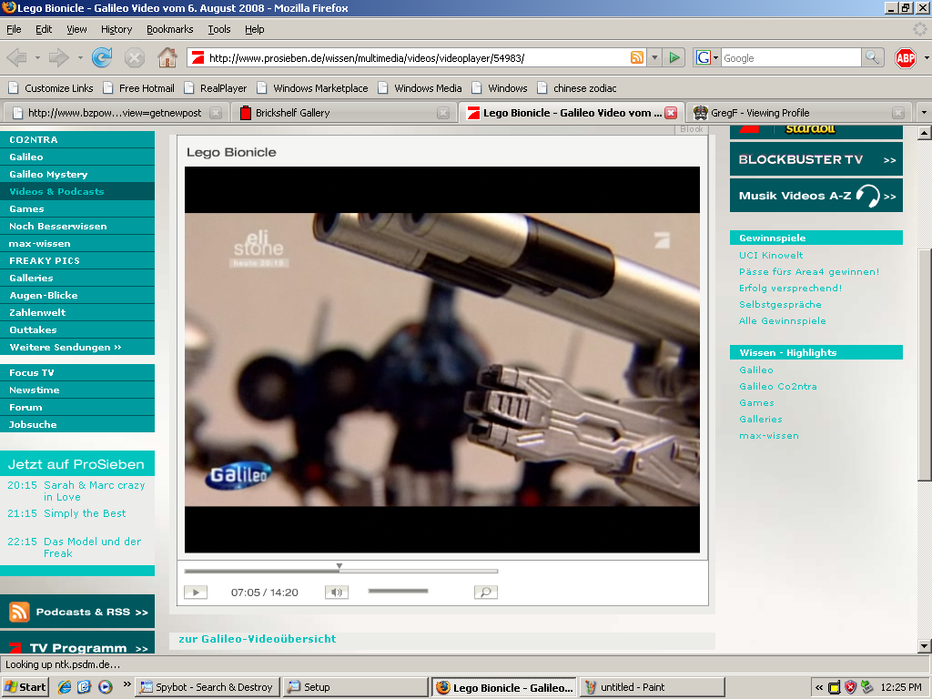Switch to the Brickshelf Gallery tab
This screenshot has width=932, height=699.
(x=345, y=112)
